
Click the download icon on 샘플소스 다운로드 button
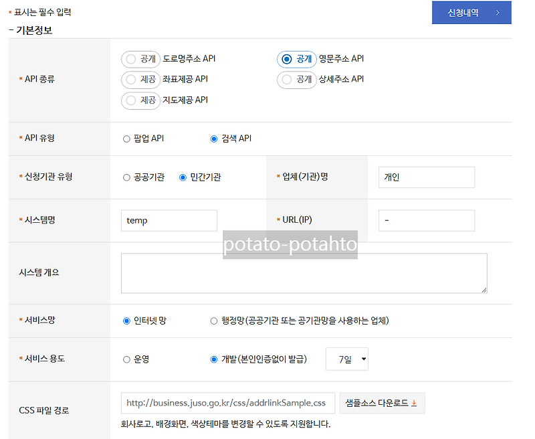coord(413,403)
